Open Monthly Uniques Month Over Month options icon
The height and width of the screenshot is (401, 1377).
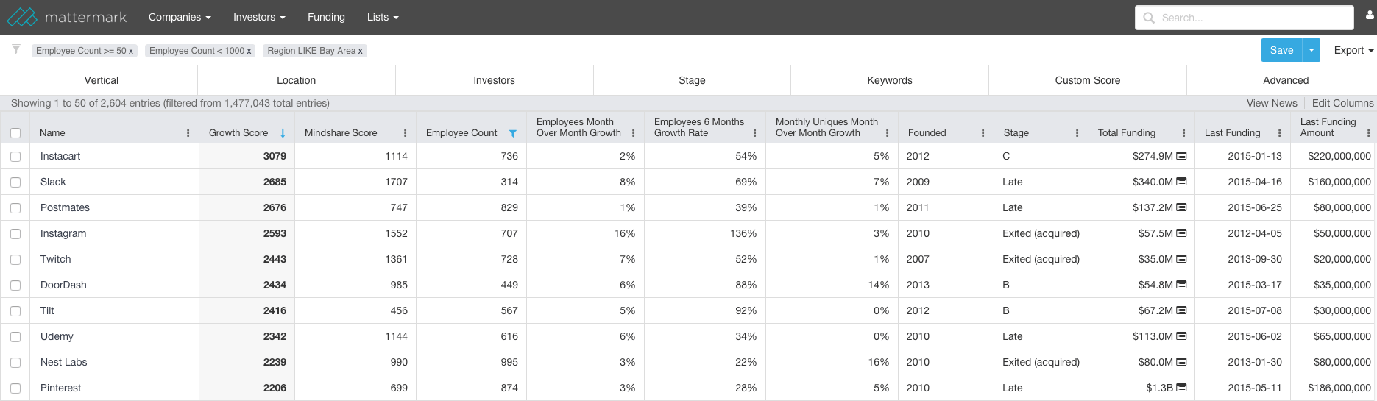coord(888,133)
